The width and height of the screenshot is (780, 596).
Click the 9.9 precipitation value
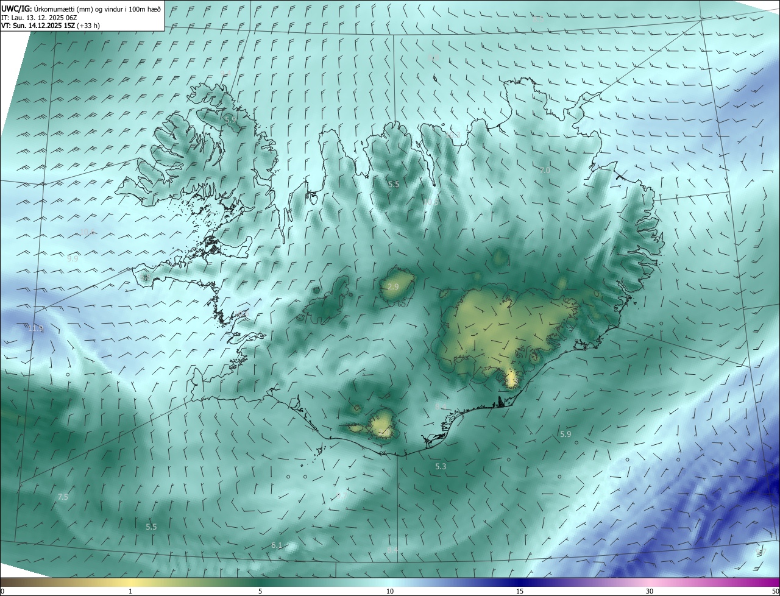click(73, 258)
